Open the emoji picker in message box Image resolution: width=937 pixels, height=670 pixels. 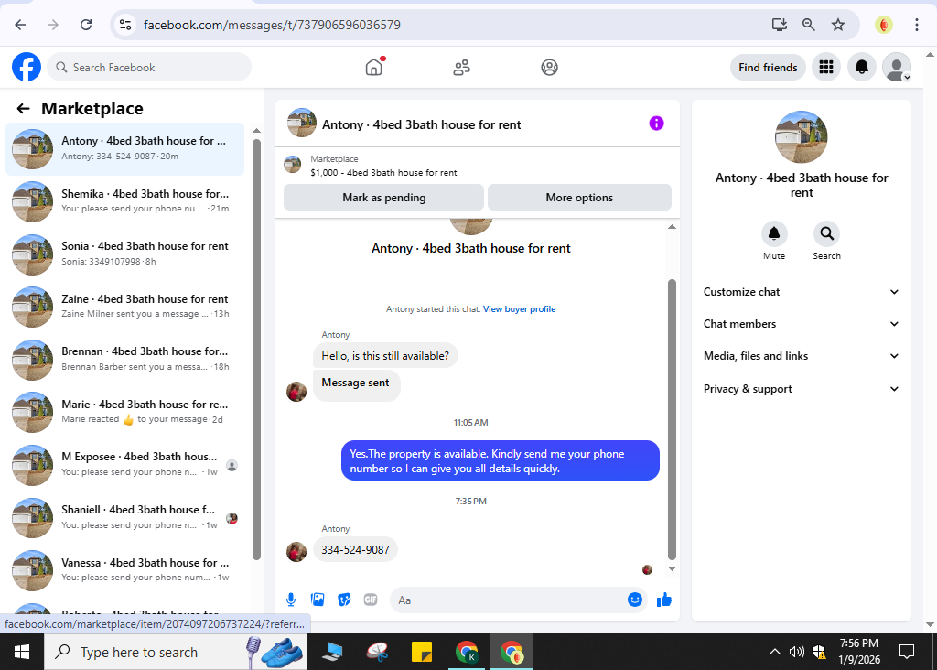tap(635, 600)
